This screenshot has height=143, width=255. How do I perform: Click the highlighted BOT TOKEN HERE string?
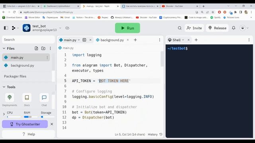(x=114, y=81)
